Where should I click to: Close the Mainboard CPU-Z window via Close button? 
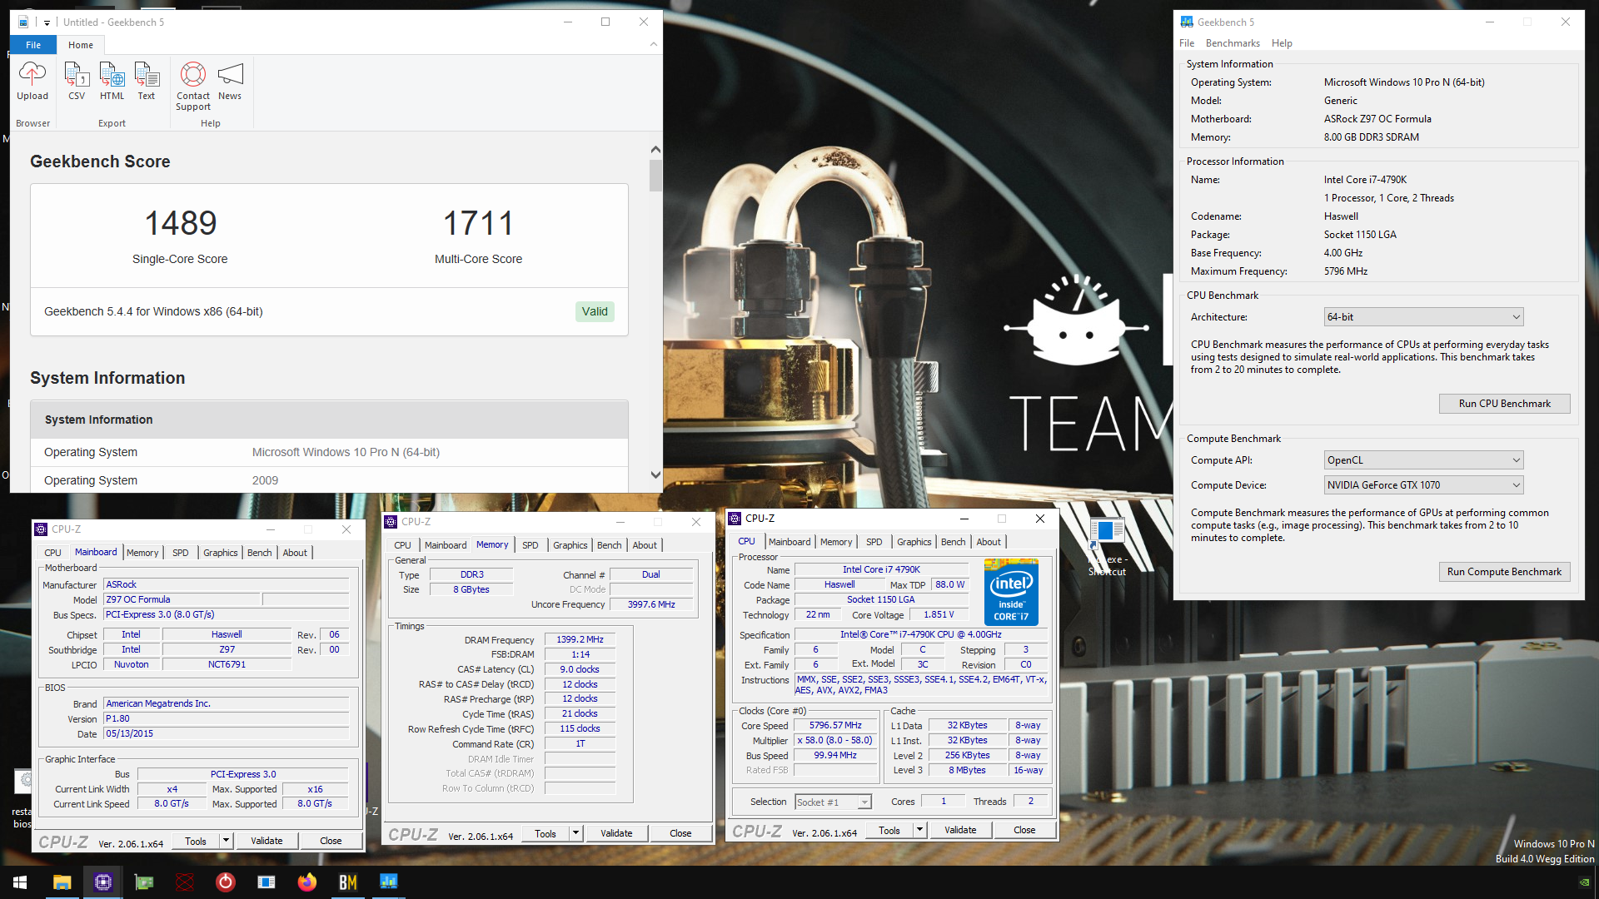point(331,841)
